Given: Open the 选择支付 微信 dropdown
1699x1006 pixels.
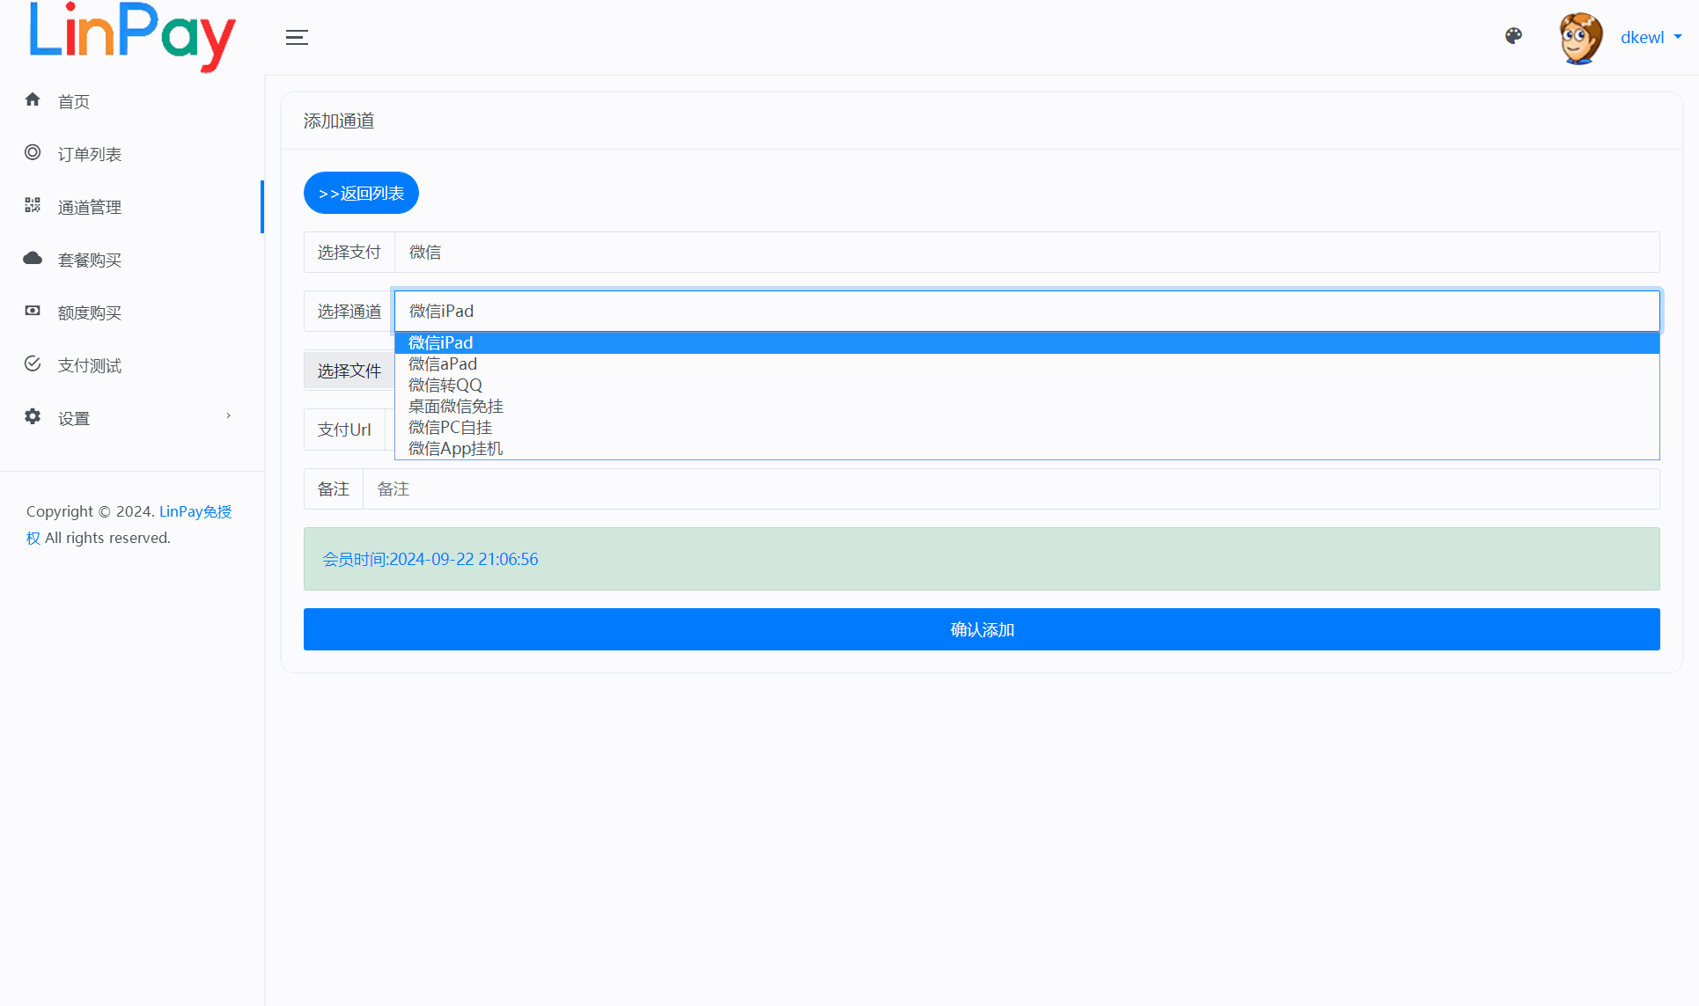Looking at the screenshot, I should (1026, 253).
